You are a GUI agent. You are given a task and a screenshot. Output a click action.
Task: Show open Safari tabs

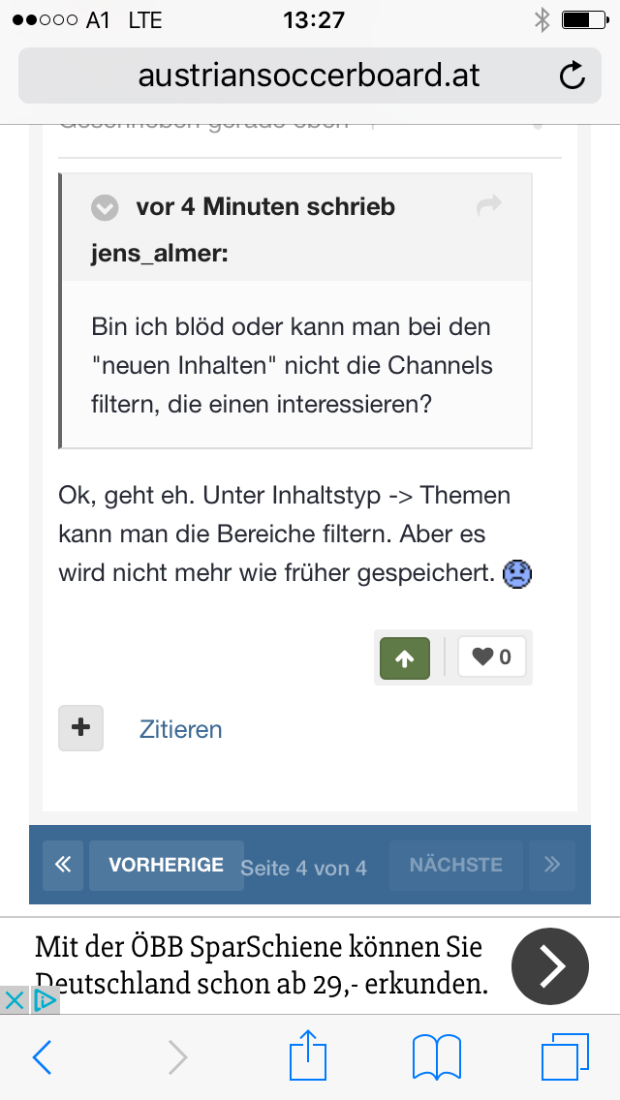click(x=565, y=1057)
